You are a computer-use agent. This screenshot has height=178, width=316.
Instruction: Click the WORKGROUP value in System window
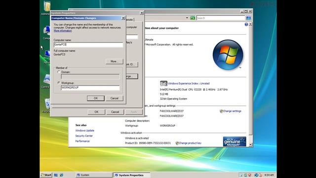coord(167,126)
